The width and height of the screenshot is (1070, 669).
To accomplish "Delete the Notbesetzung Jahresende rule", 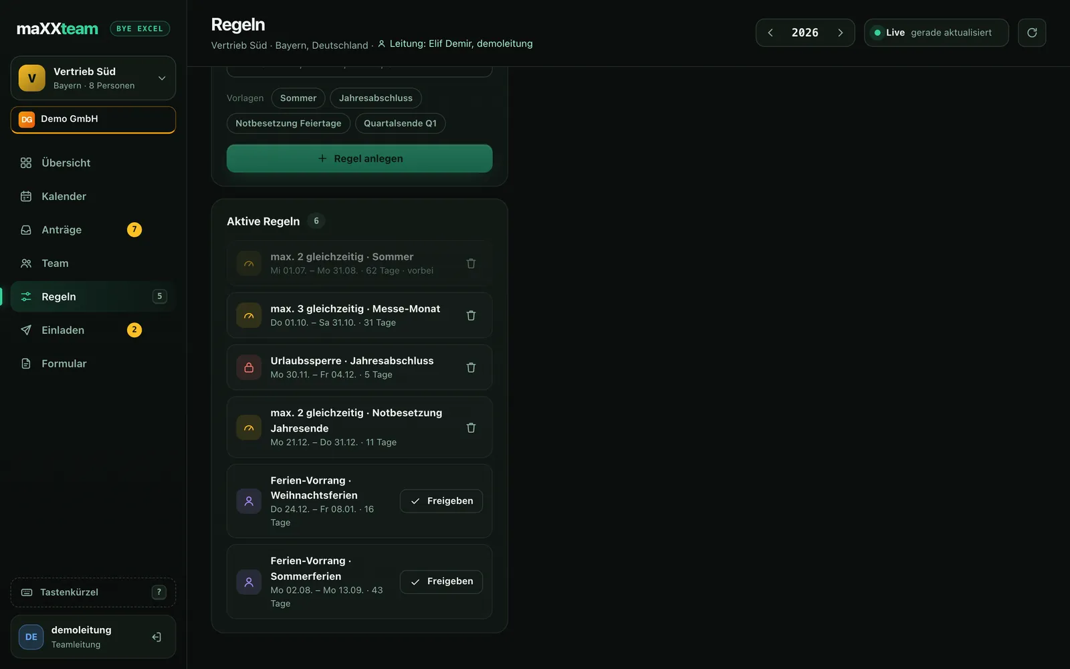I will point(471,427).
